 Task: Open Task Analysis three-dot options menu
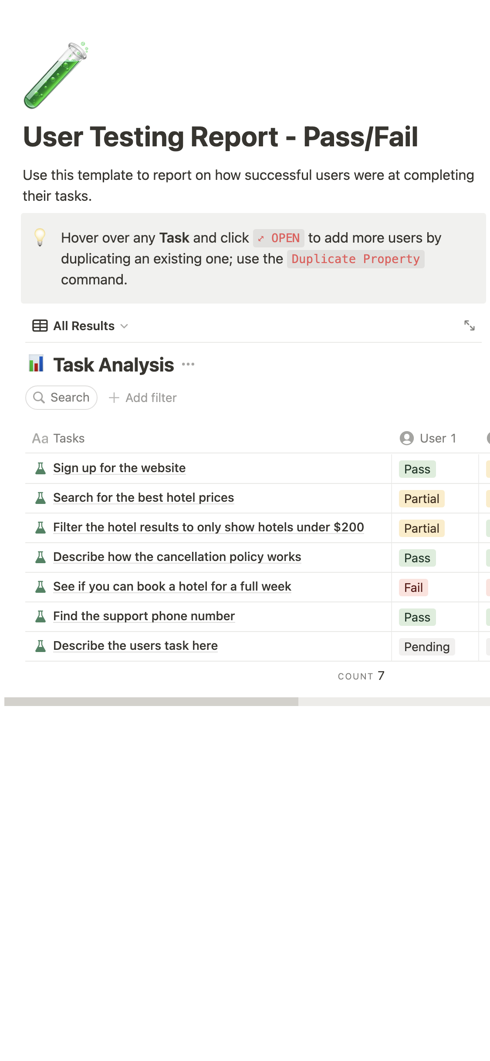188,364
